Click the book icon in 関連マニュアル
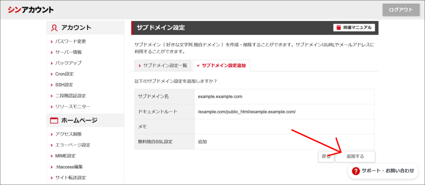The image size is (425, 185). tap(339, 28)
